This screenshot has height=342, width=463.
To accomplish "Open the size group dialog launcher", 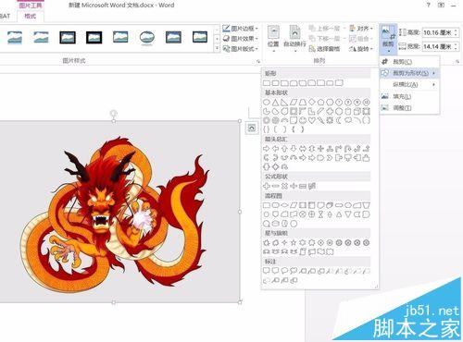I will click(457, 62).
